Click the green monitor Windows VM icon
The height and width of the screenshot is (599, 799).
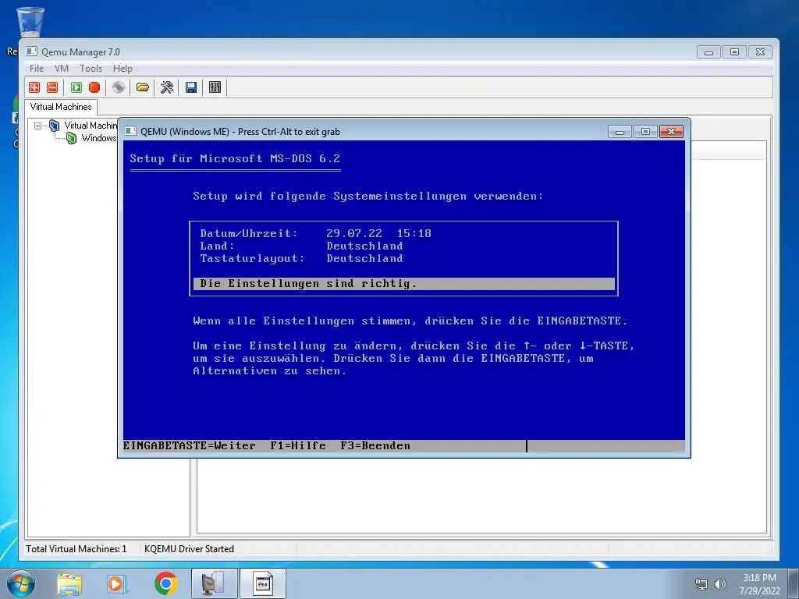click(72, 138)
